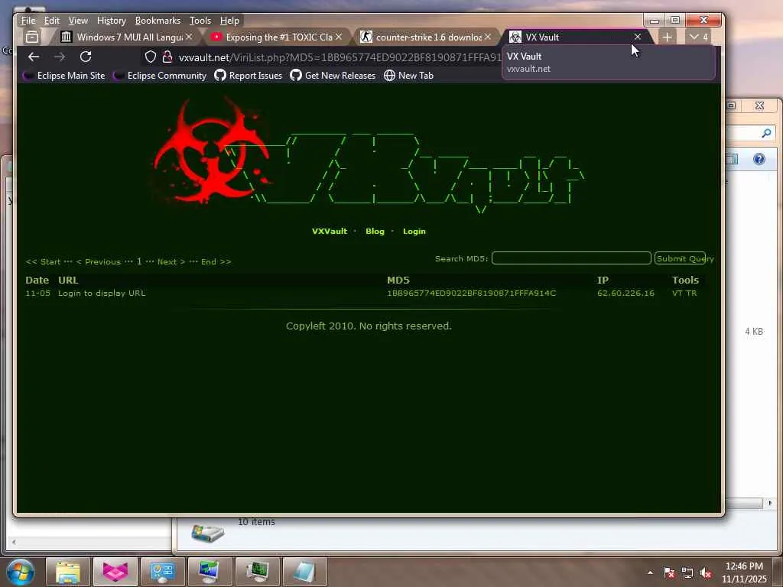Click 'Login to display URL' text
This screenshot has width=783, height=587.
click(102, 293)
